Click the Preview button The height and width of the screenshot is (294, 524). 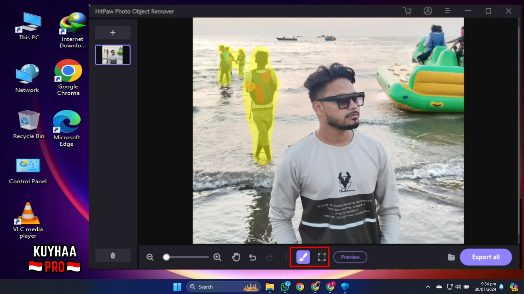click(x=350, y=257)
